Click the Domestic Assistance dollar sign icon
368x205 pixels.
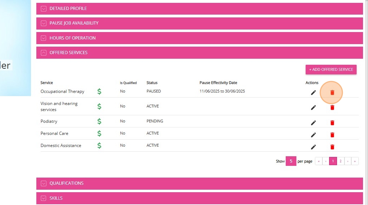[99, 146]
